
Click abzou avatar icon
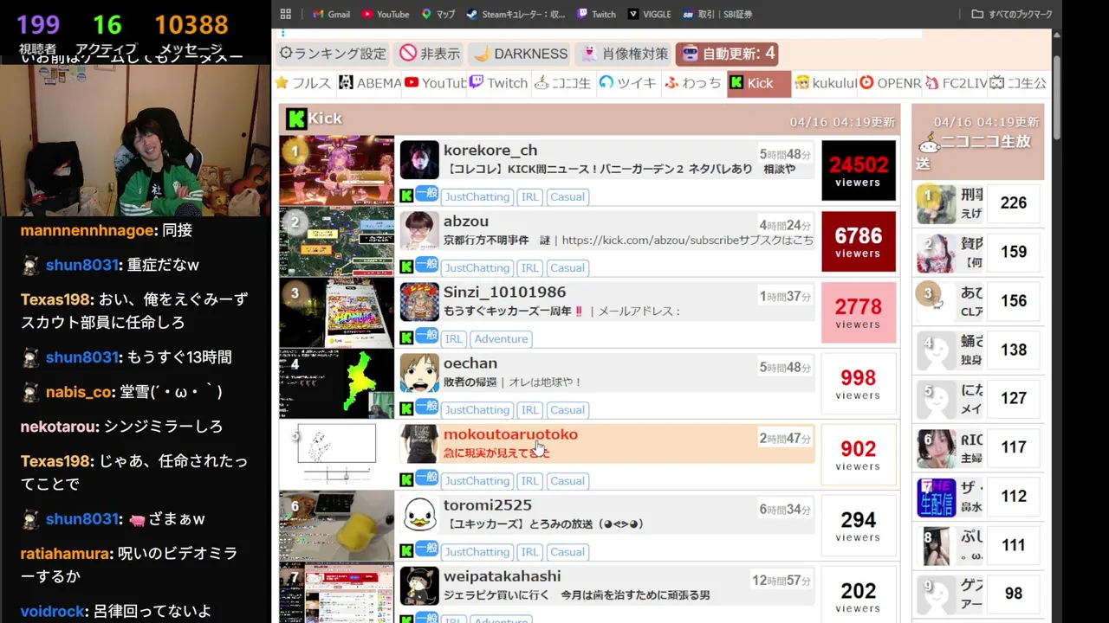point(419,231)
